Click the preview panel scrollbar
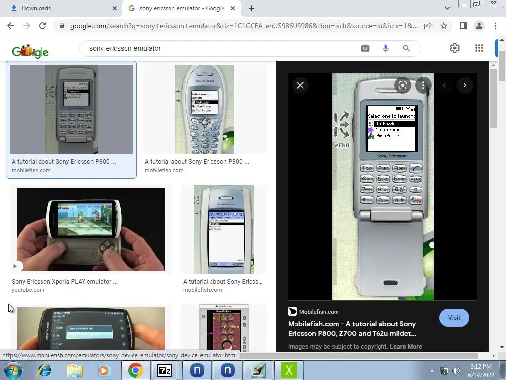The image size is (506, 380). (x=493, y=98)
